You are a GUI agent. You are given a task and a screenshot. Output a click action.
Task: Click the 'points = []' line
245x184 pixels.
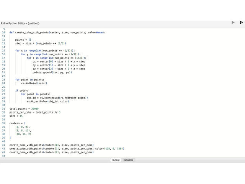[x=23, y=40]
